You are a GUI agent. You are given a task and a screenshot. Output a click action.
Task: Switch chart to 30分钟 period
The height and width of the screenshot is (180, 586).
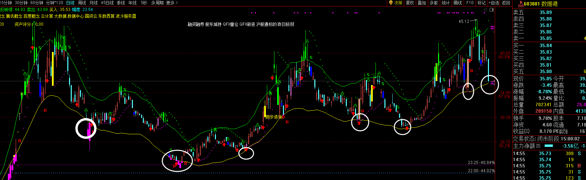click(21, 3)
